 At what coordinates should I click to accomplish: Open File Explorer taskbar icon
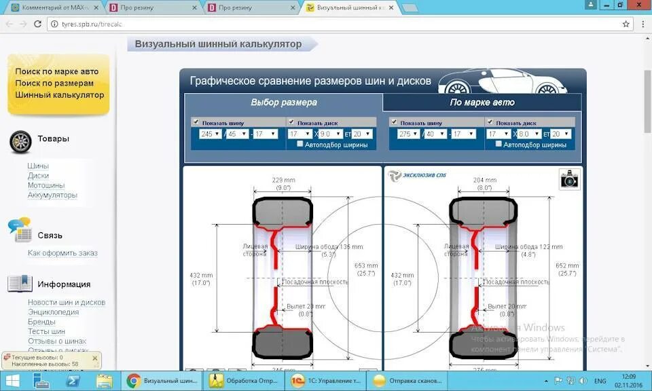click(x=105, y=381)
